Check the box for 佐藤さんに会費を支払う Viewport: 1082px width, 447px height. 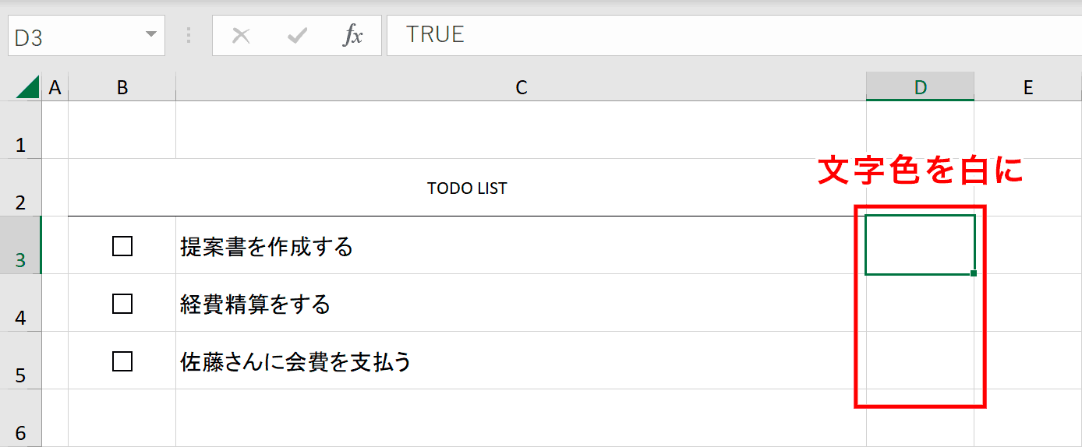pos(122,361)
